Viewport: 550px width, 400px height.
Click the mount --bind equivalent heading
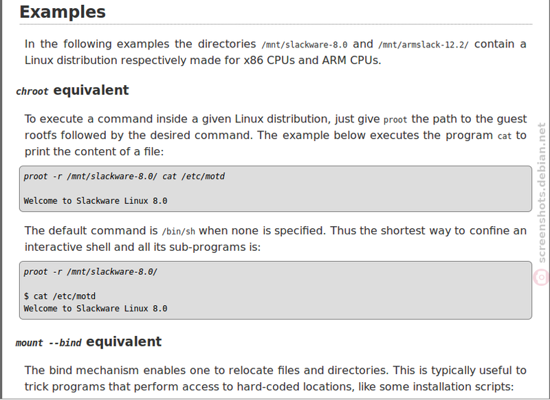click(x=89, y=342)
